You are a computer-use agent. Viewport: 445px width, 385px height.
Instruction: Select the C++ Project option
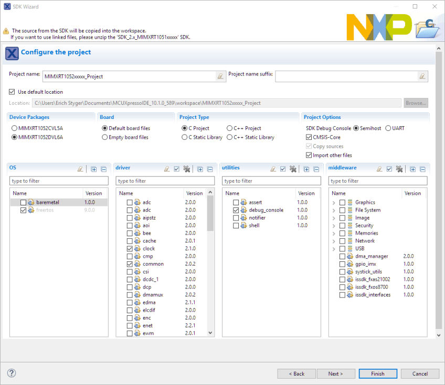point(229,128)
